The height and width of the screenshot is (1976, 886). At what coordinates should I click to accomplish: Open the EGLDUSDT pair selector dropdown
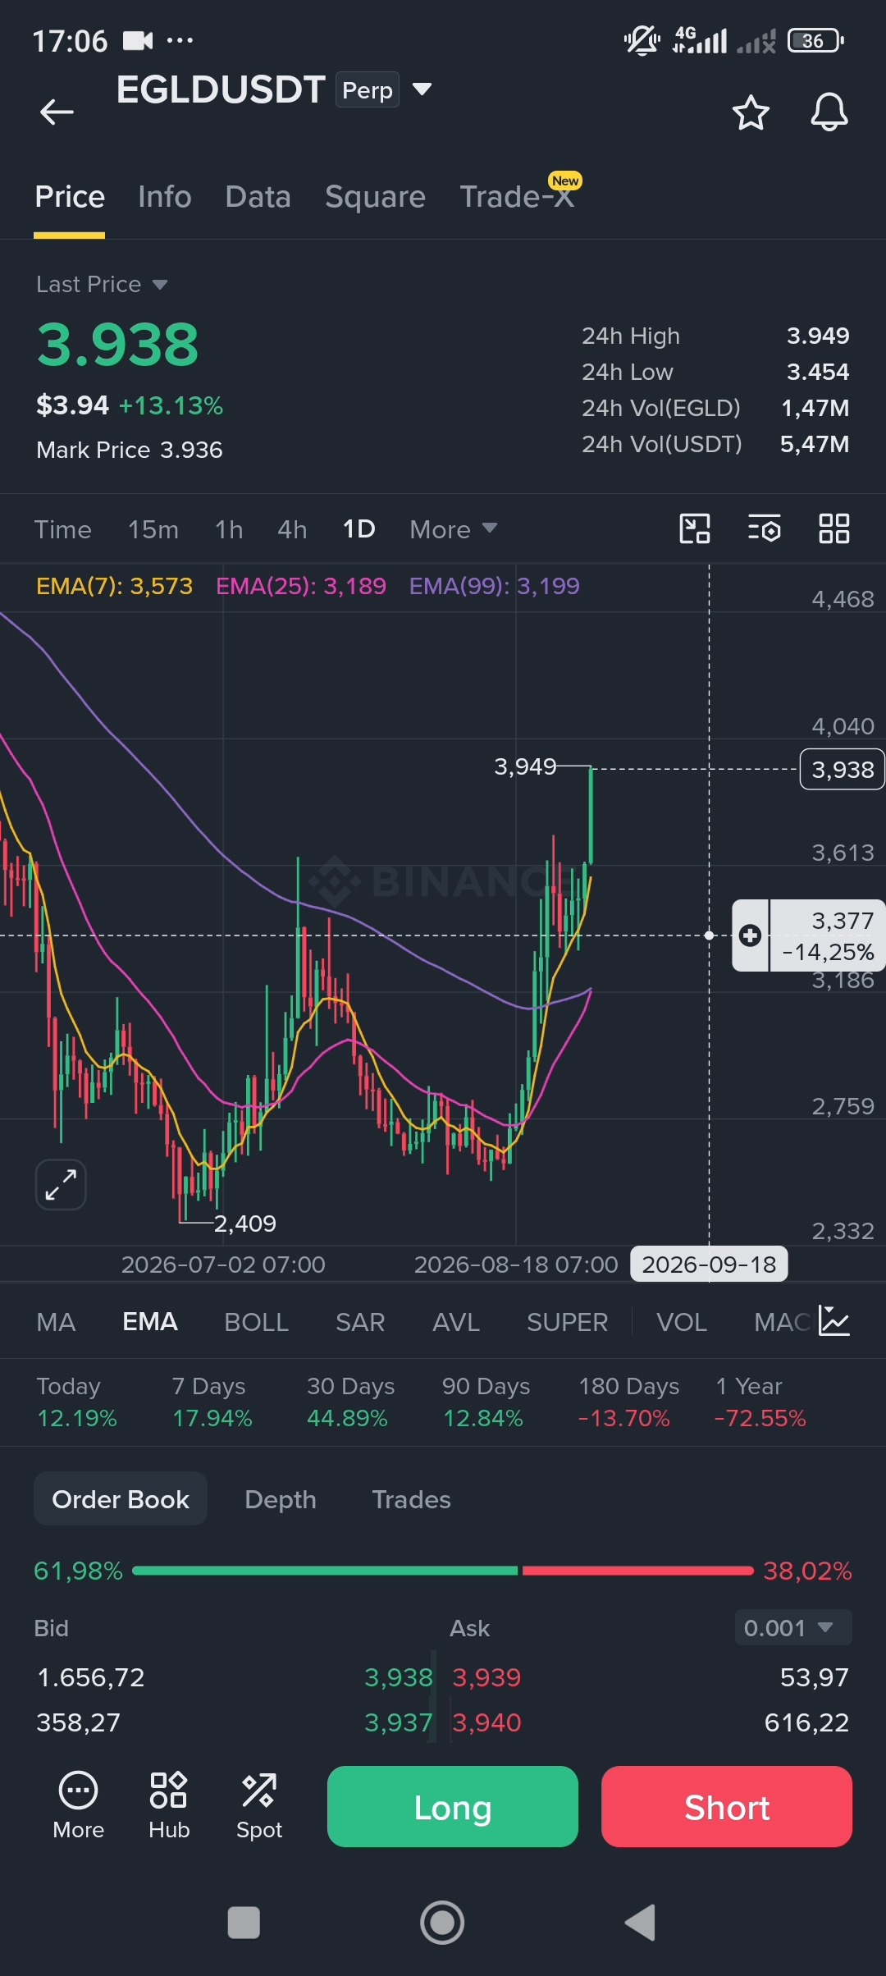(422, 89)
